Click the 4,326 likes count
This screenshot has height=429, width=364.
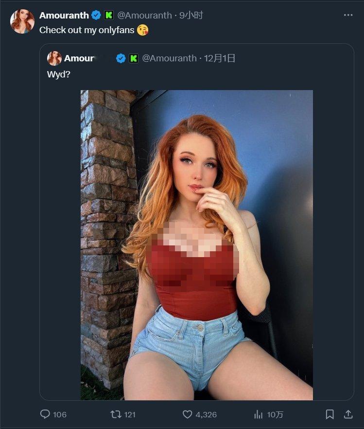click(206, 414)
